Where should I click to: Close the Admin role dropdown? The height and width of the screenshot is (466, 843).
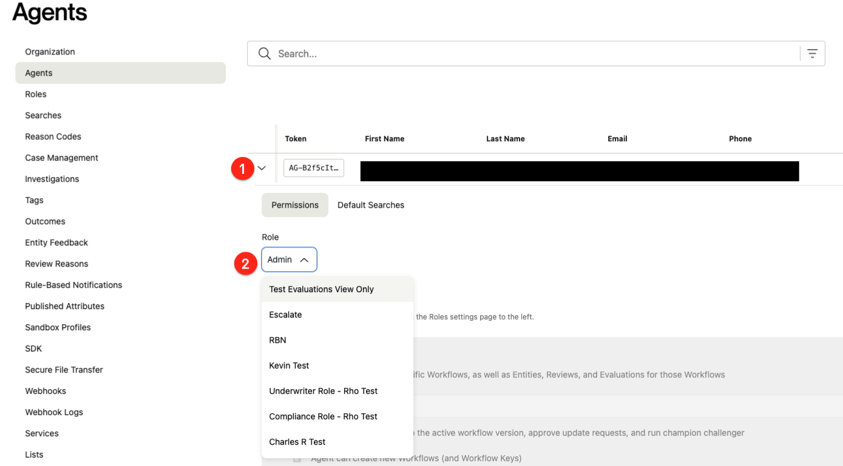(x=289, y=259)
